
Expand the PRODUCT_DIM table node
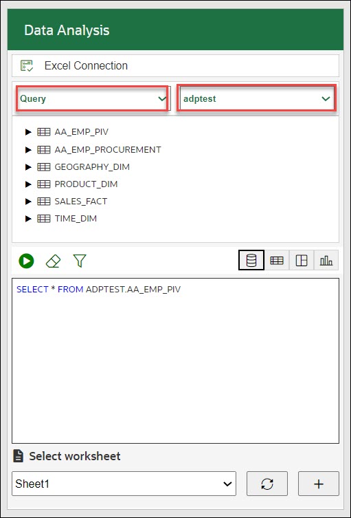click(28, 184)
